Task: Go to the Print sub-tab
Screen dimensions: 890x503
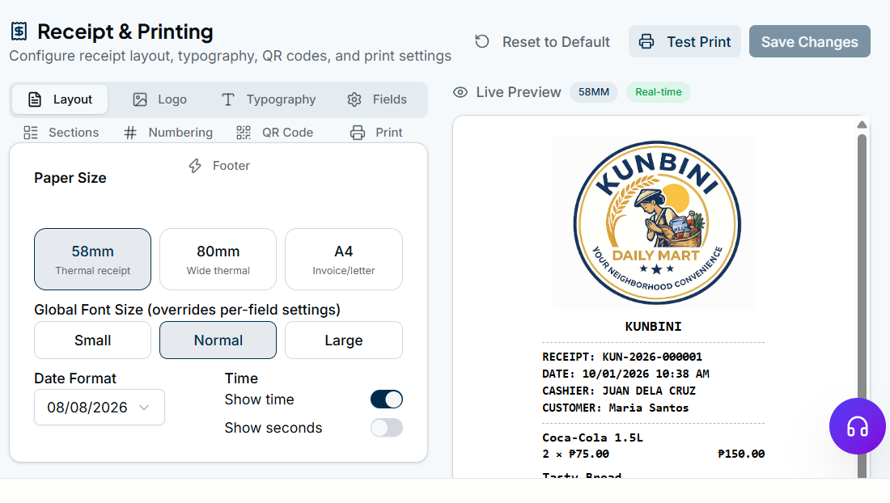Action: click(x=377, y=133)
